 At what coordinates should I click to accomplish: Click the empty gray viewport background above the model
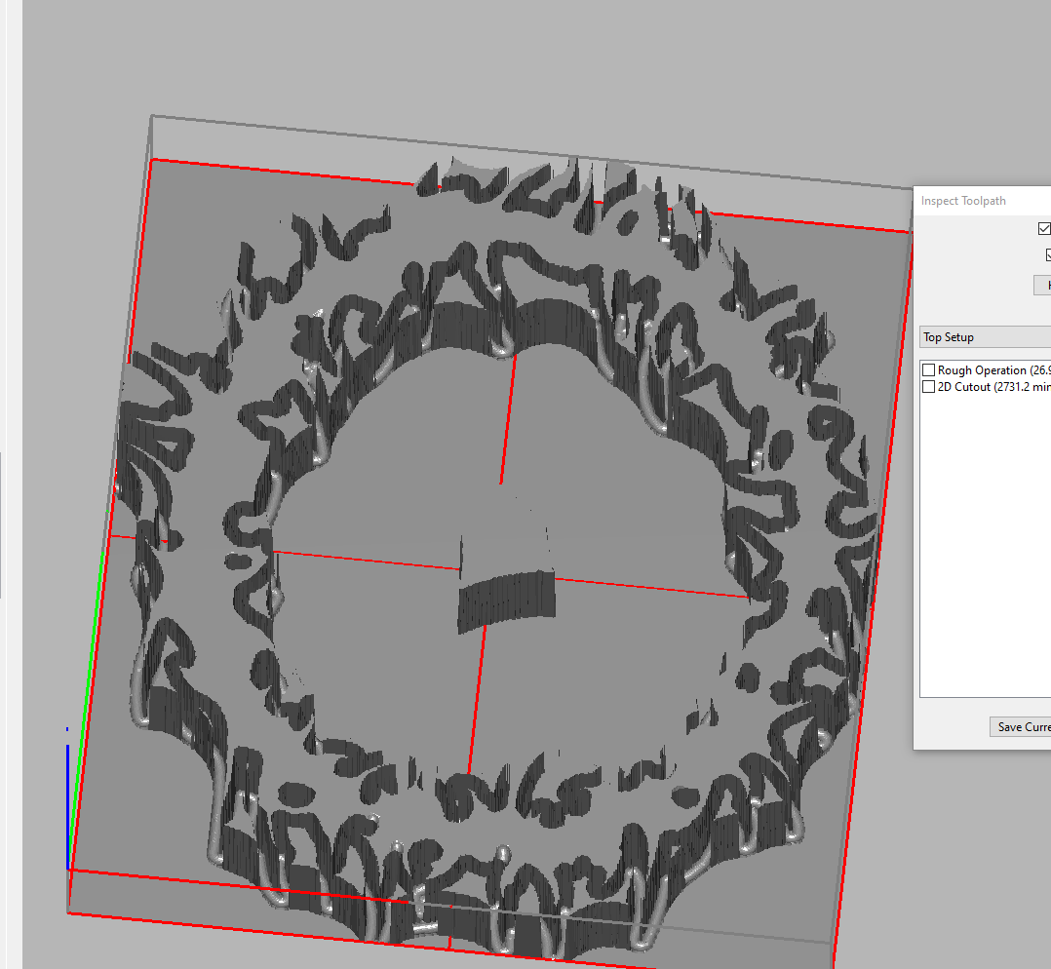[x=487, y=58]
